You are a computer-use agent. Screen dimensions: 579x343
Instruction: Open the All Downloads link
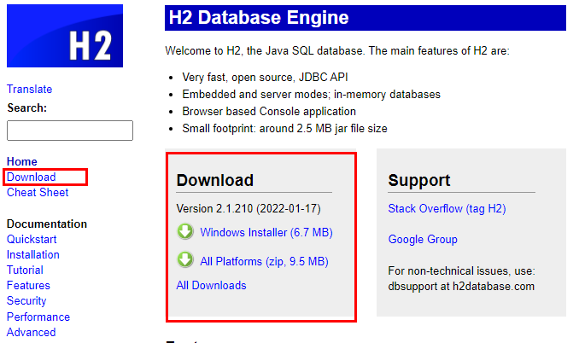(211, 286)
